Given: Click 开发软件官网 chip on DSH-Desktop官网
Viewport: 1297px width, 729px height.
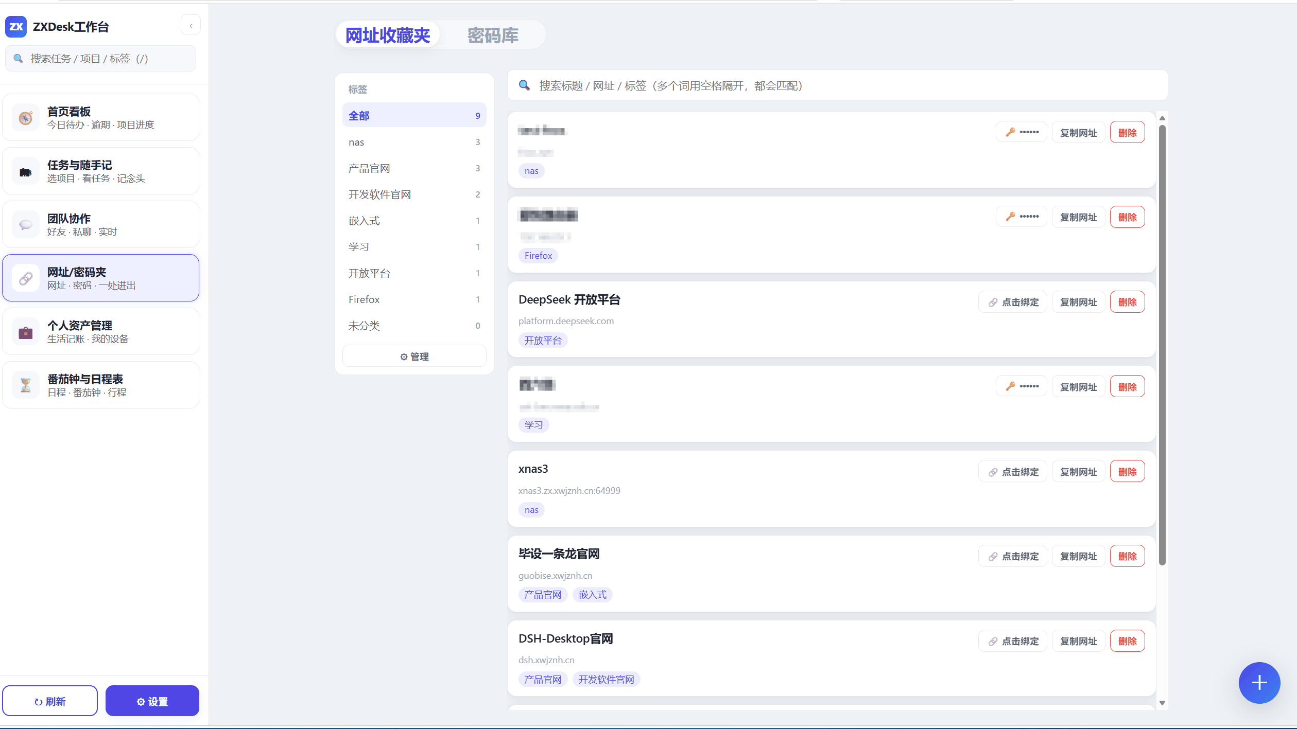Looking at the screenshot, I should pos(606,680).
